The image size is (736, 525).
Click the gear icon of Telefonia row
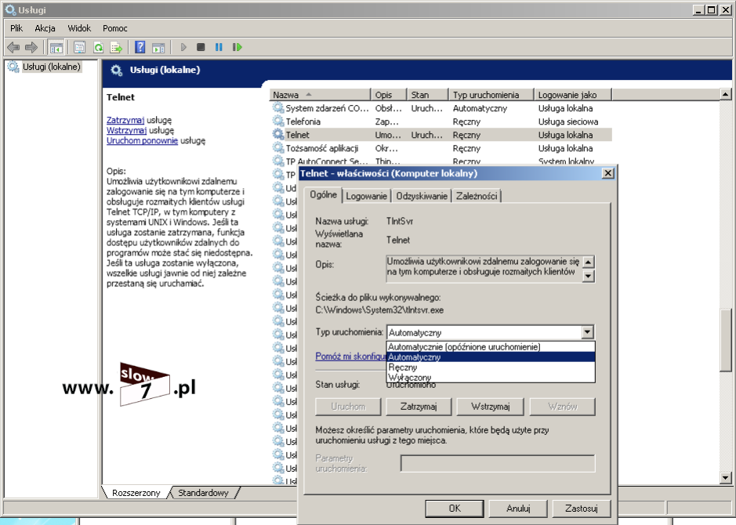278,121
